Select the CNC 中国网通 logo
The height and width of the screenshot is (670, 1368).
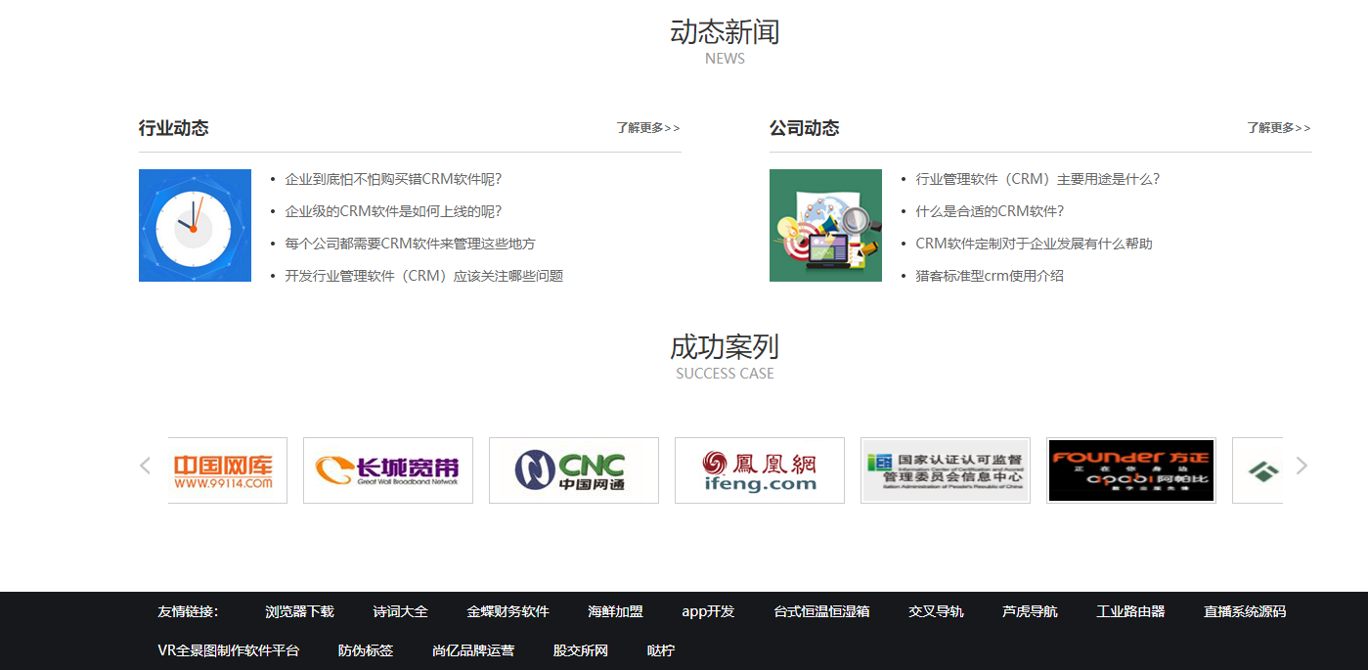point(574,470)
